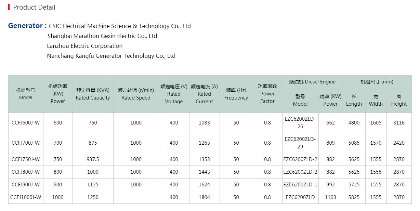
Task: Click the EZC6200ZLD-26 engine model cell
Action: [300, 123]
